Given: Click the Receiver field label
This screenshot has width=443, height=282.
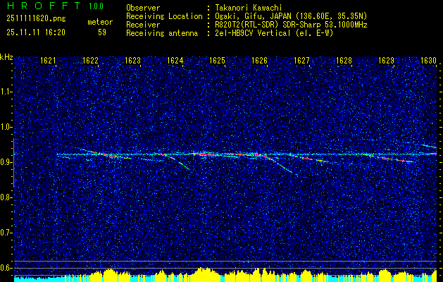Looking at the screenshot, I should pos(143,25).
